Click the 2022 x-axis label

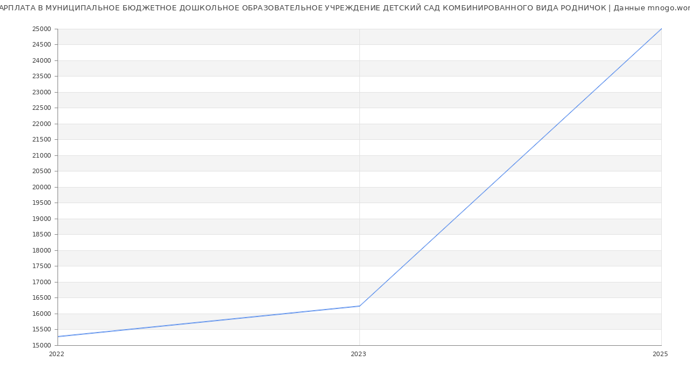(x=56, y=354)
